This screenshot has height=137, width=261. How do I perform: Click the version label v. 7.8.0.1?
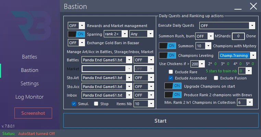8,126
